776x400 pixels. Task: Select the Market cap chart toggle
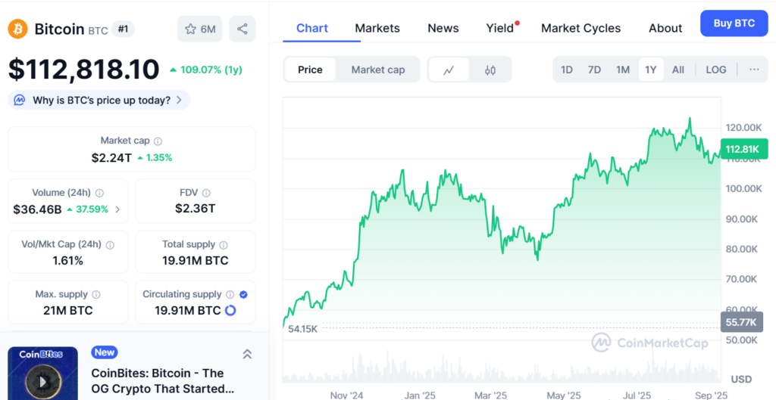[377, 70]
